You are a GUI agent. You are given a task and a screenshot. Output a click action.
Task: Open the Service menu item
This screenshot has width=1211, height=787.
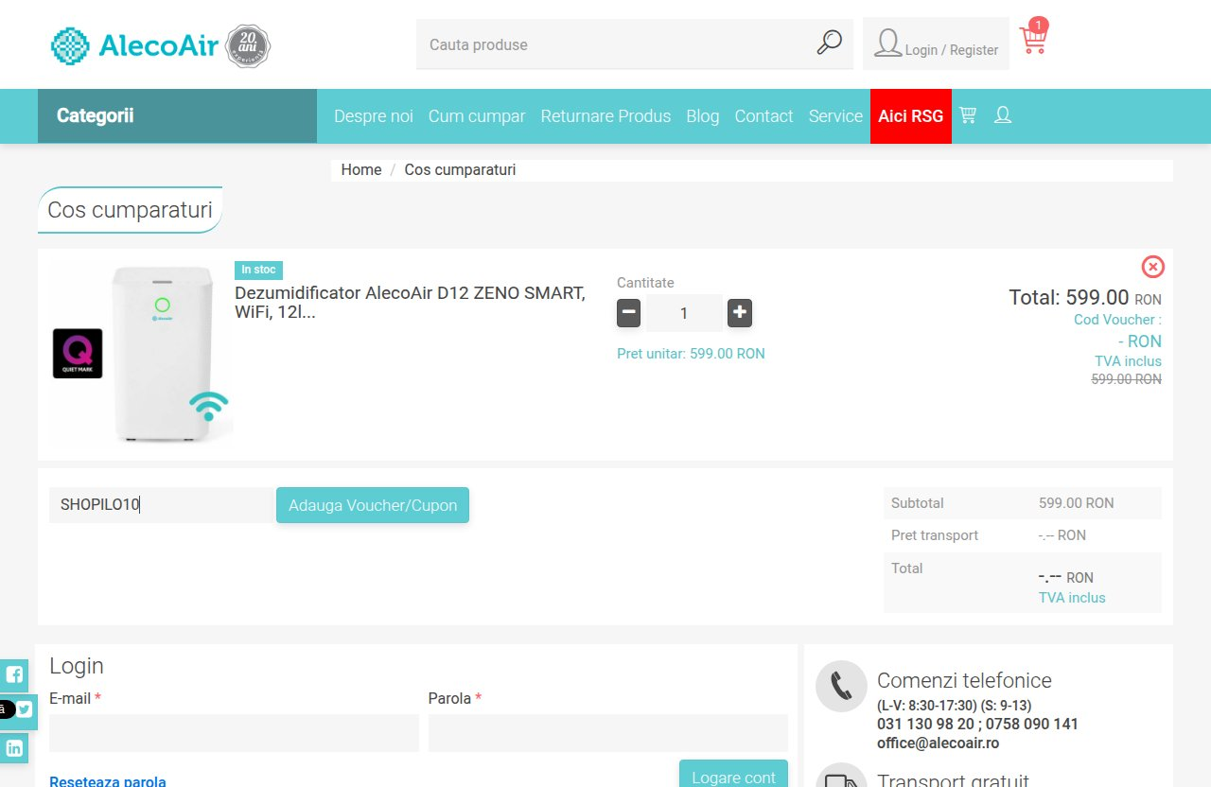click(835, 115)
